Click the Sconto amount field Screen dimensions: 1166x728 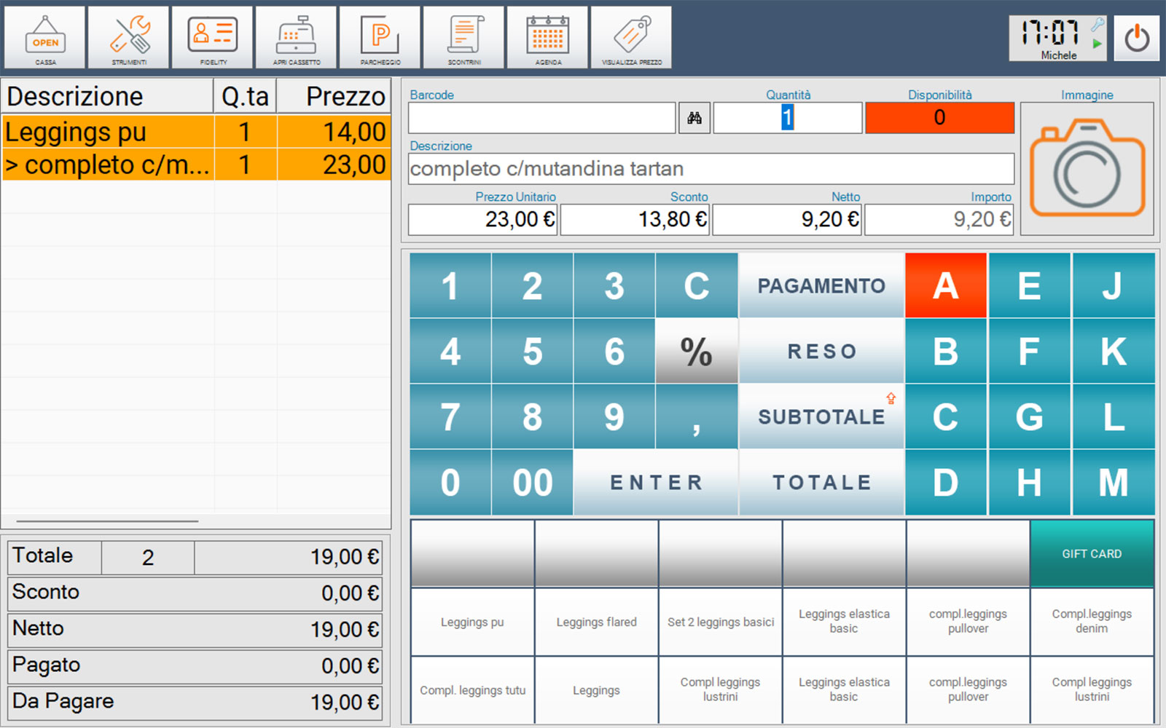635,220
